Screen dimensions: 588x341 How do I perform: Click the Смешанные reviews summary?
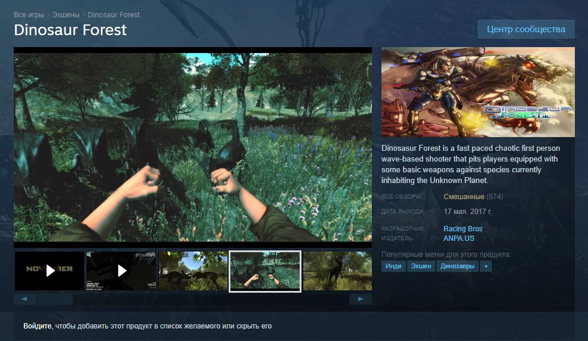(x=464, y=197)
